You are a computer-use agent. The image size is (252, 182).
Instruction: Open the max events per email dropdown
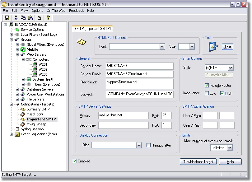coord(230,147)
